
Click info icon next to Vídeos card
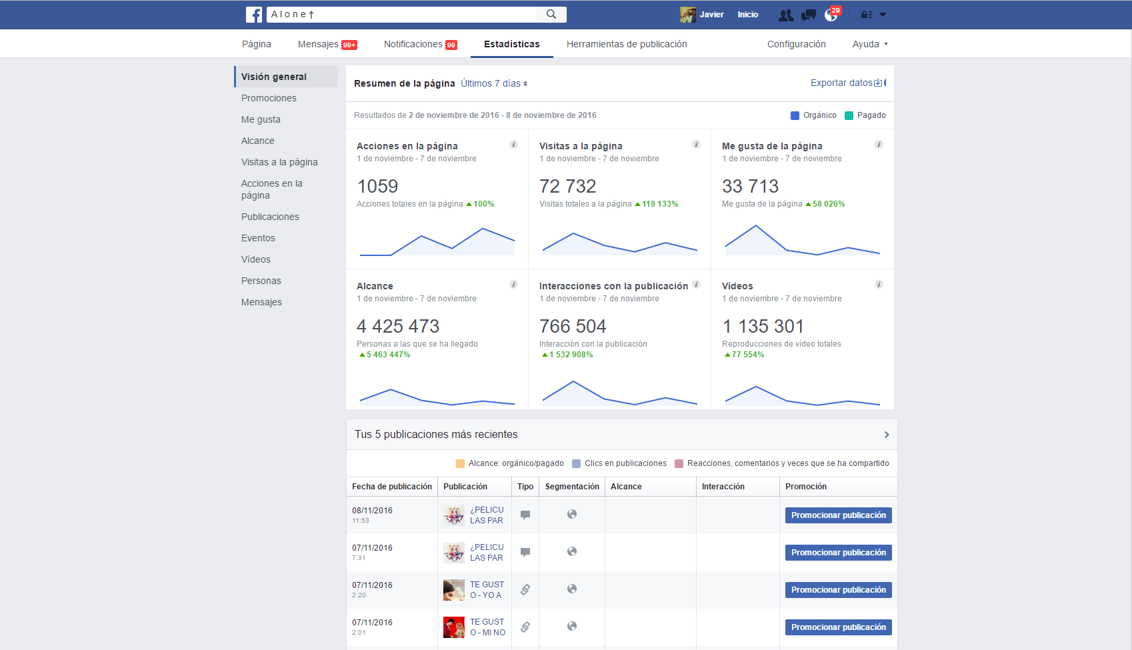coord(879,284)
